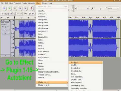Expand Plugins 1 to 15 submenu
This screenshot has width=121, height=91.
tap(52, 82)
